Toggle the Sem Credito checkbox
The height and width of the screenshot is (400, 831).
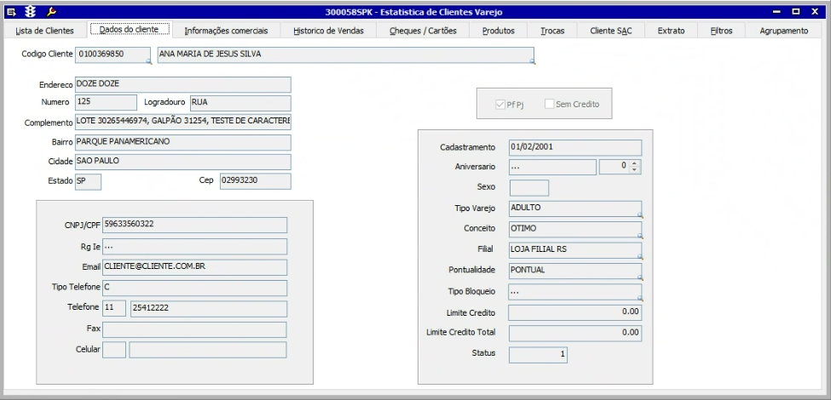[x=549, y=104]
